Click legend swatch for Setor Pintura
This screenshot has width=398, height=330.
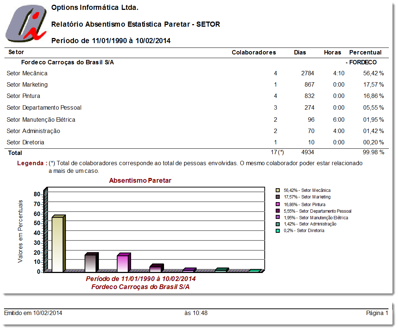(278, 204)
